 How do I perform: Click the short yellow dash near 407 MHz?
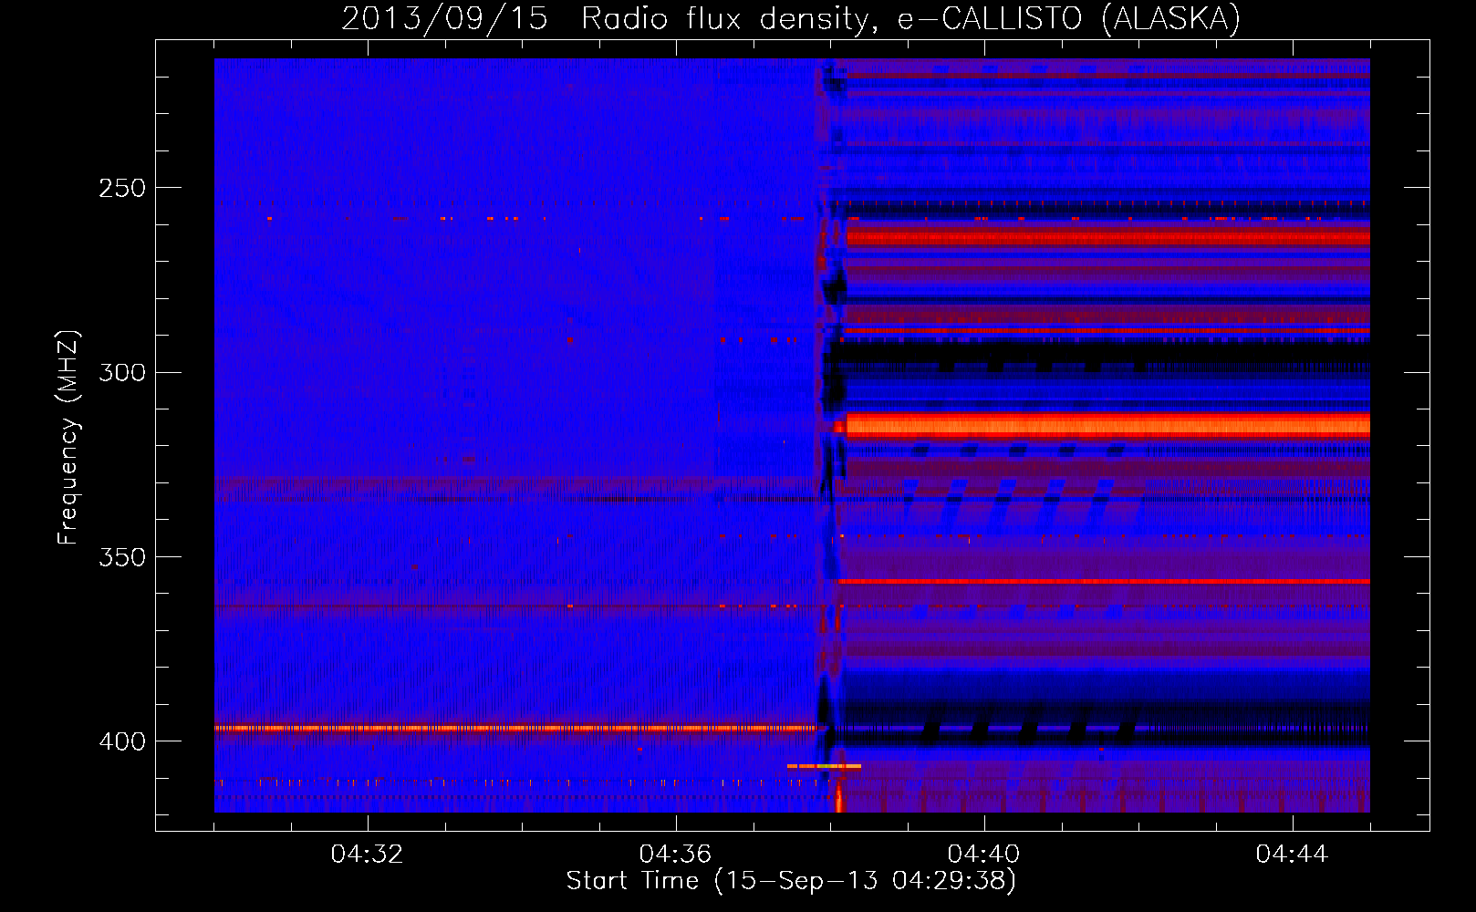pyautogui.click(x=824, y=766)
